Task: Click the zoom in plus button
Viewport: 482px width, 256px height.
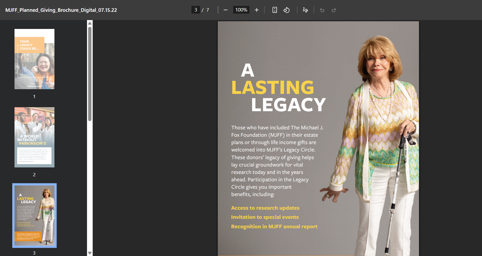Action: [257, 10]
